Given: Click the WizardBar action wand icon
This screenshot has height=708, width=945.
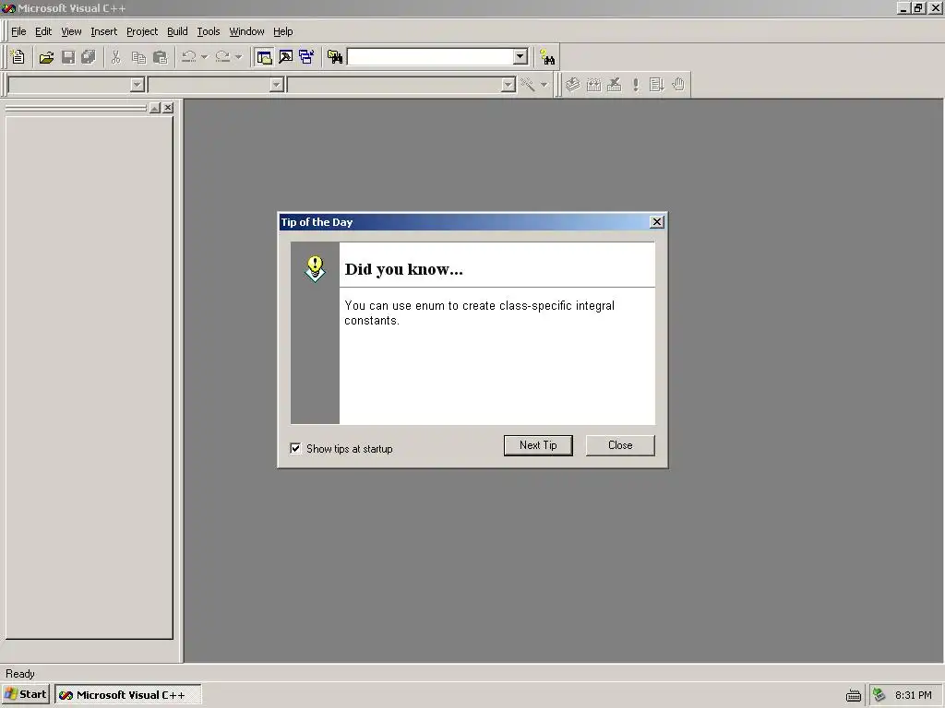Looking at the screenshot, I should pyautogui.click(x=527, y=85).
